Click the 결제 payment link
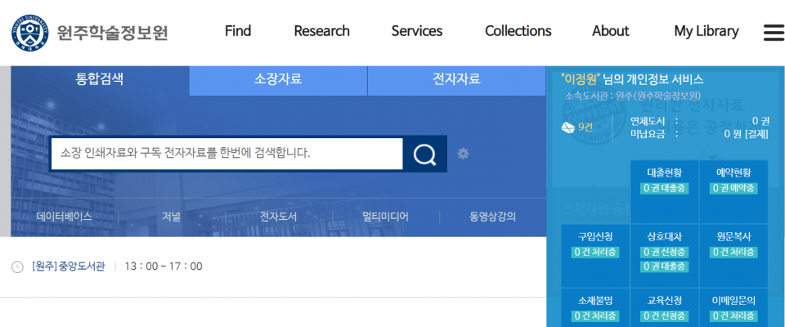 [x=757, y=134]
